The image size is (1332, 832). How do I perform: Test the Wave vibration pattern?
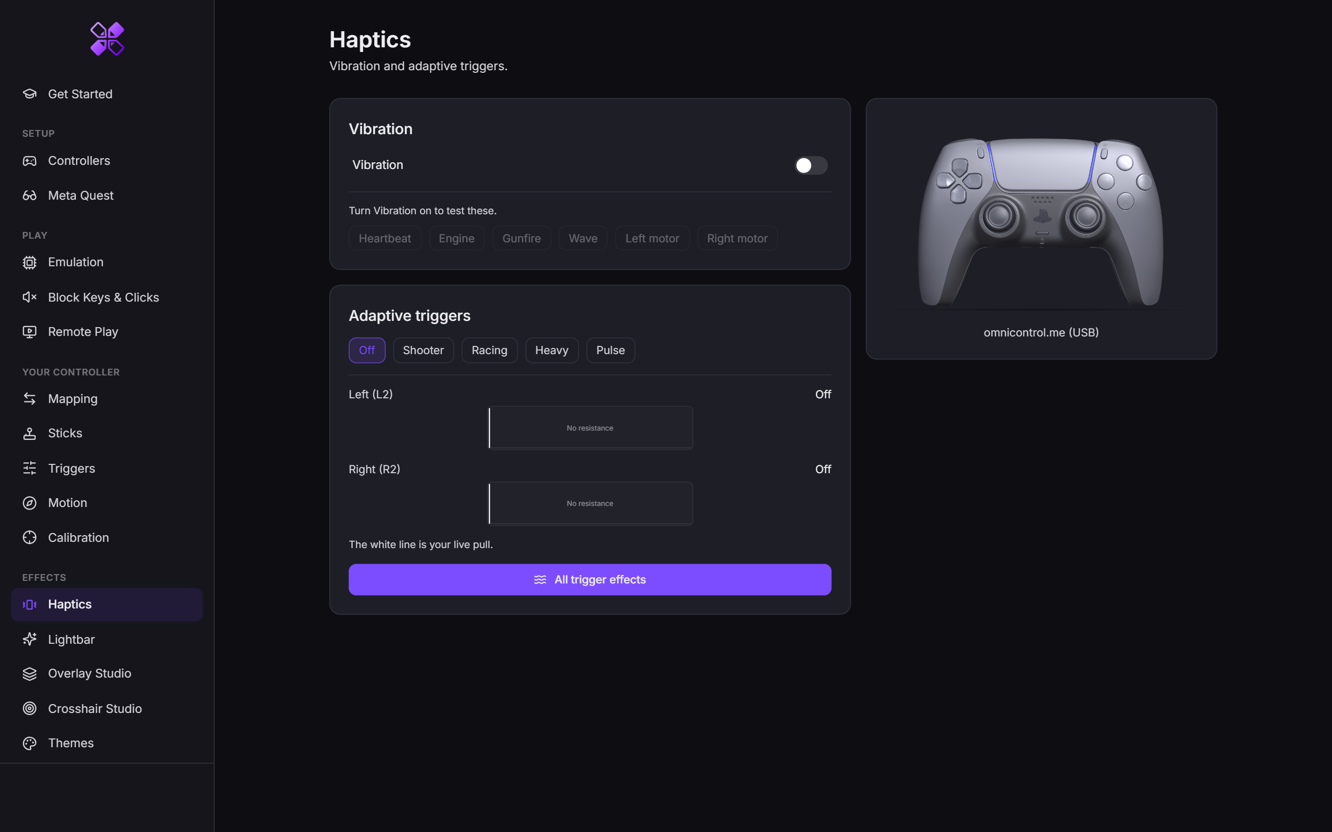pos(583,238)
